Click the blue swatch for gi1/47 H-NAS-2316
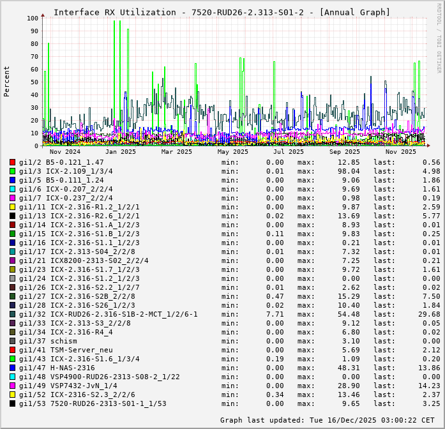This screenshot has height=429, width=445. 12,368
